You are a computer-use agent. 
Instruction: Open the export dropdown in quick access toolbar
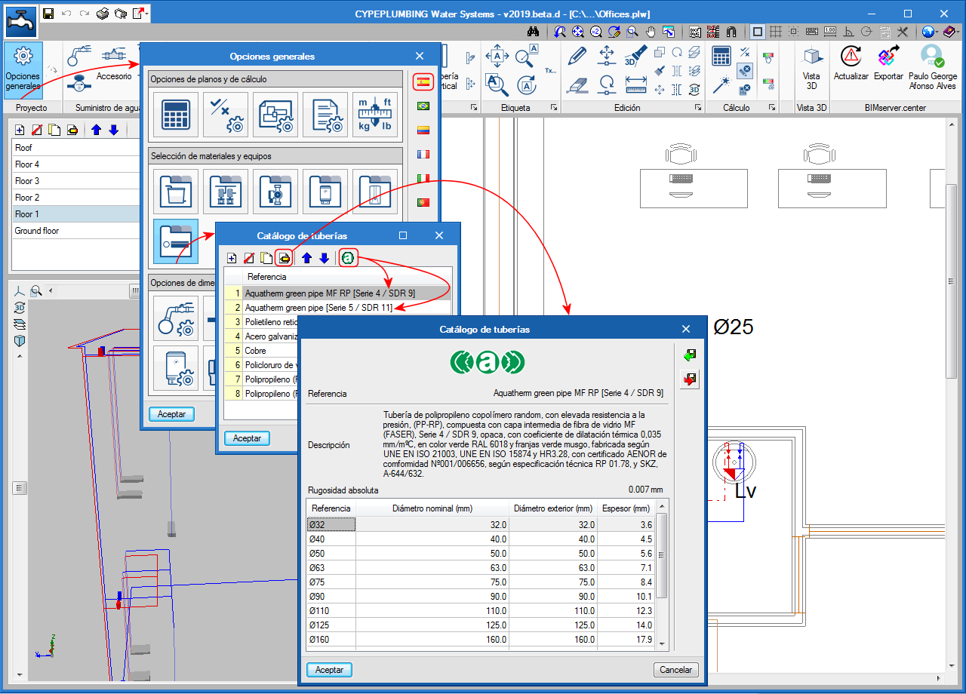click(140, 14)
